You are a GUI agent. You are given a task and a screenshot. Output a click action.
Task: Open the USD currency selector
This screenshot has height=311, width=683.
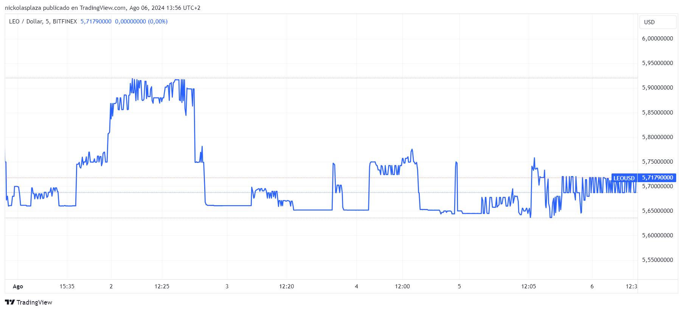click(x=658, y=22)
